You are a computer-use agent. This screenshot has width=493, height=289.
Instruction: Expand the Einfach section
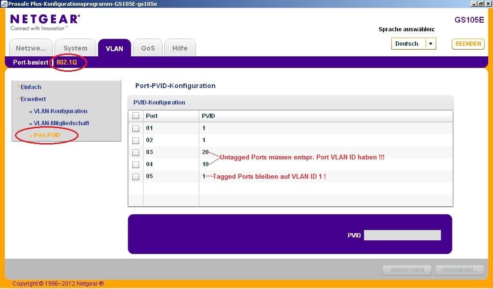[x=30, y=87]
